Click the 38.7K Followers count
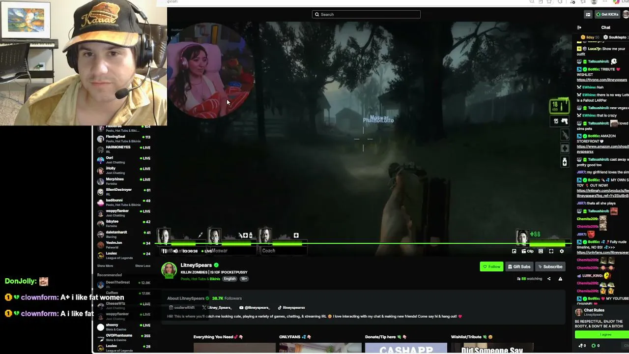The width and height of the screenshot is (629, 354). pyautogui.click(x=227, y=298)
